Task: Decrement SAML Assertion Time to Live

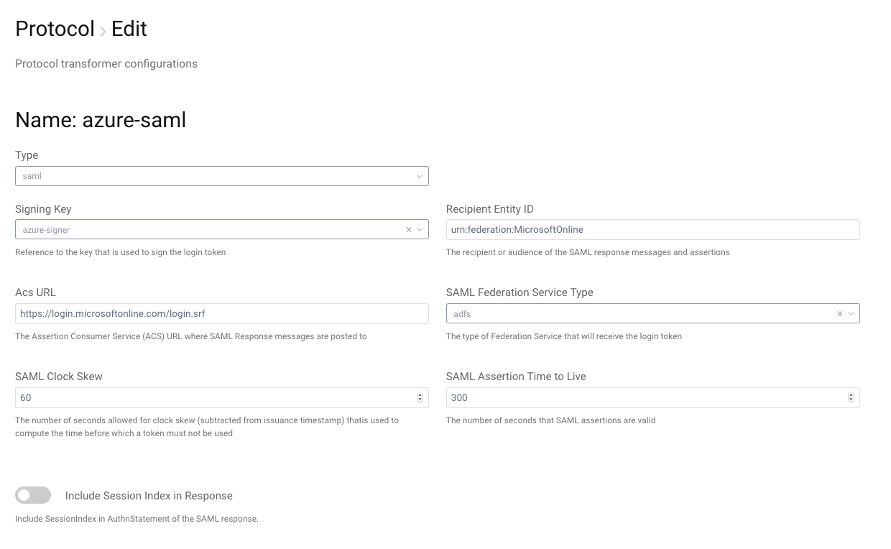Action: click(851, 400)
